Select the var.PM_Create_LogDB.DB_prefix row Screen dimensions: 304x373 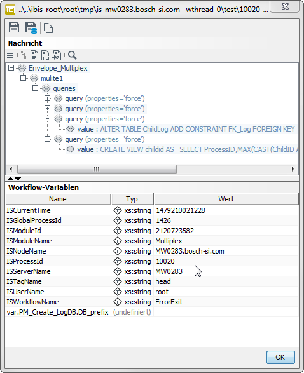(152, 312)
